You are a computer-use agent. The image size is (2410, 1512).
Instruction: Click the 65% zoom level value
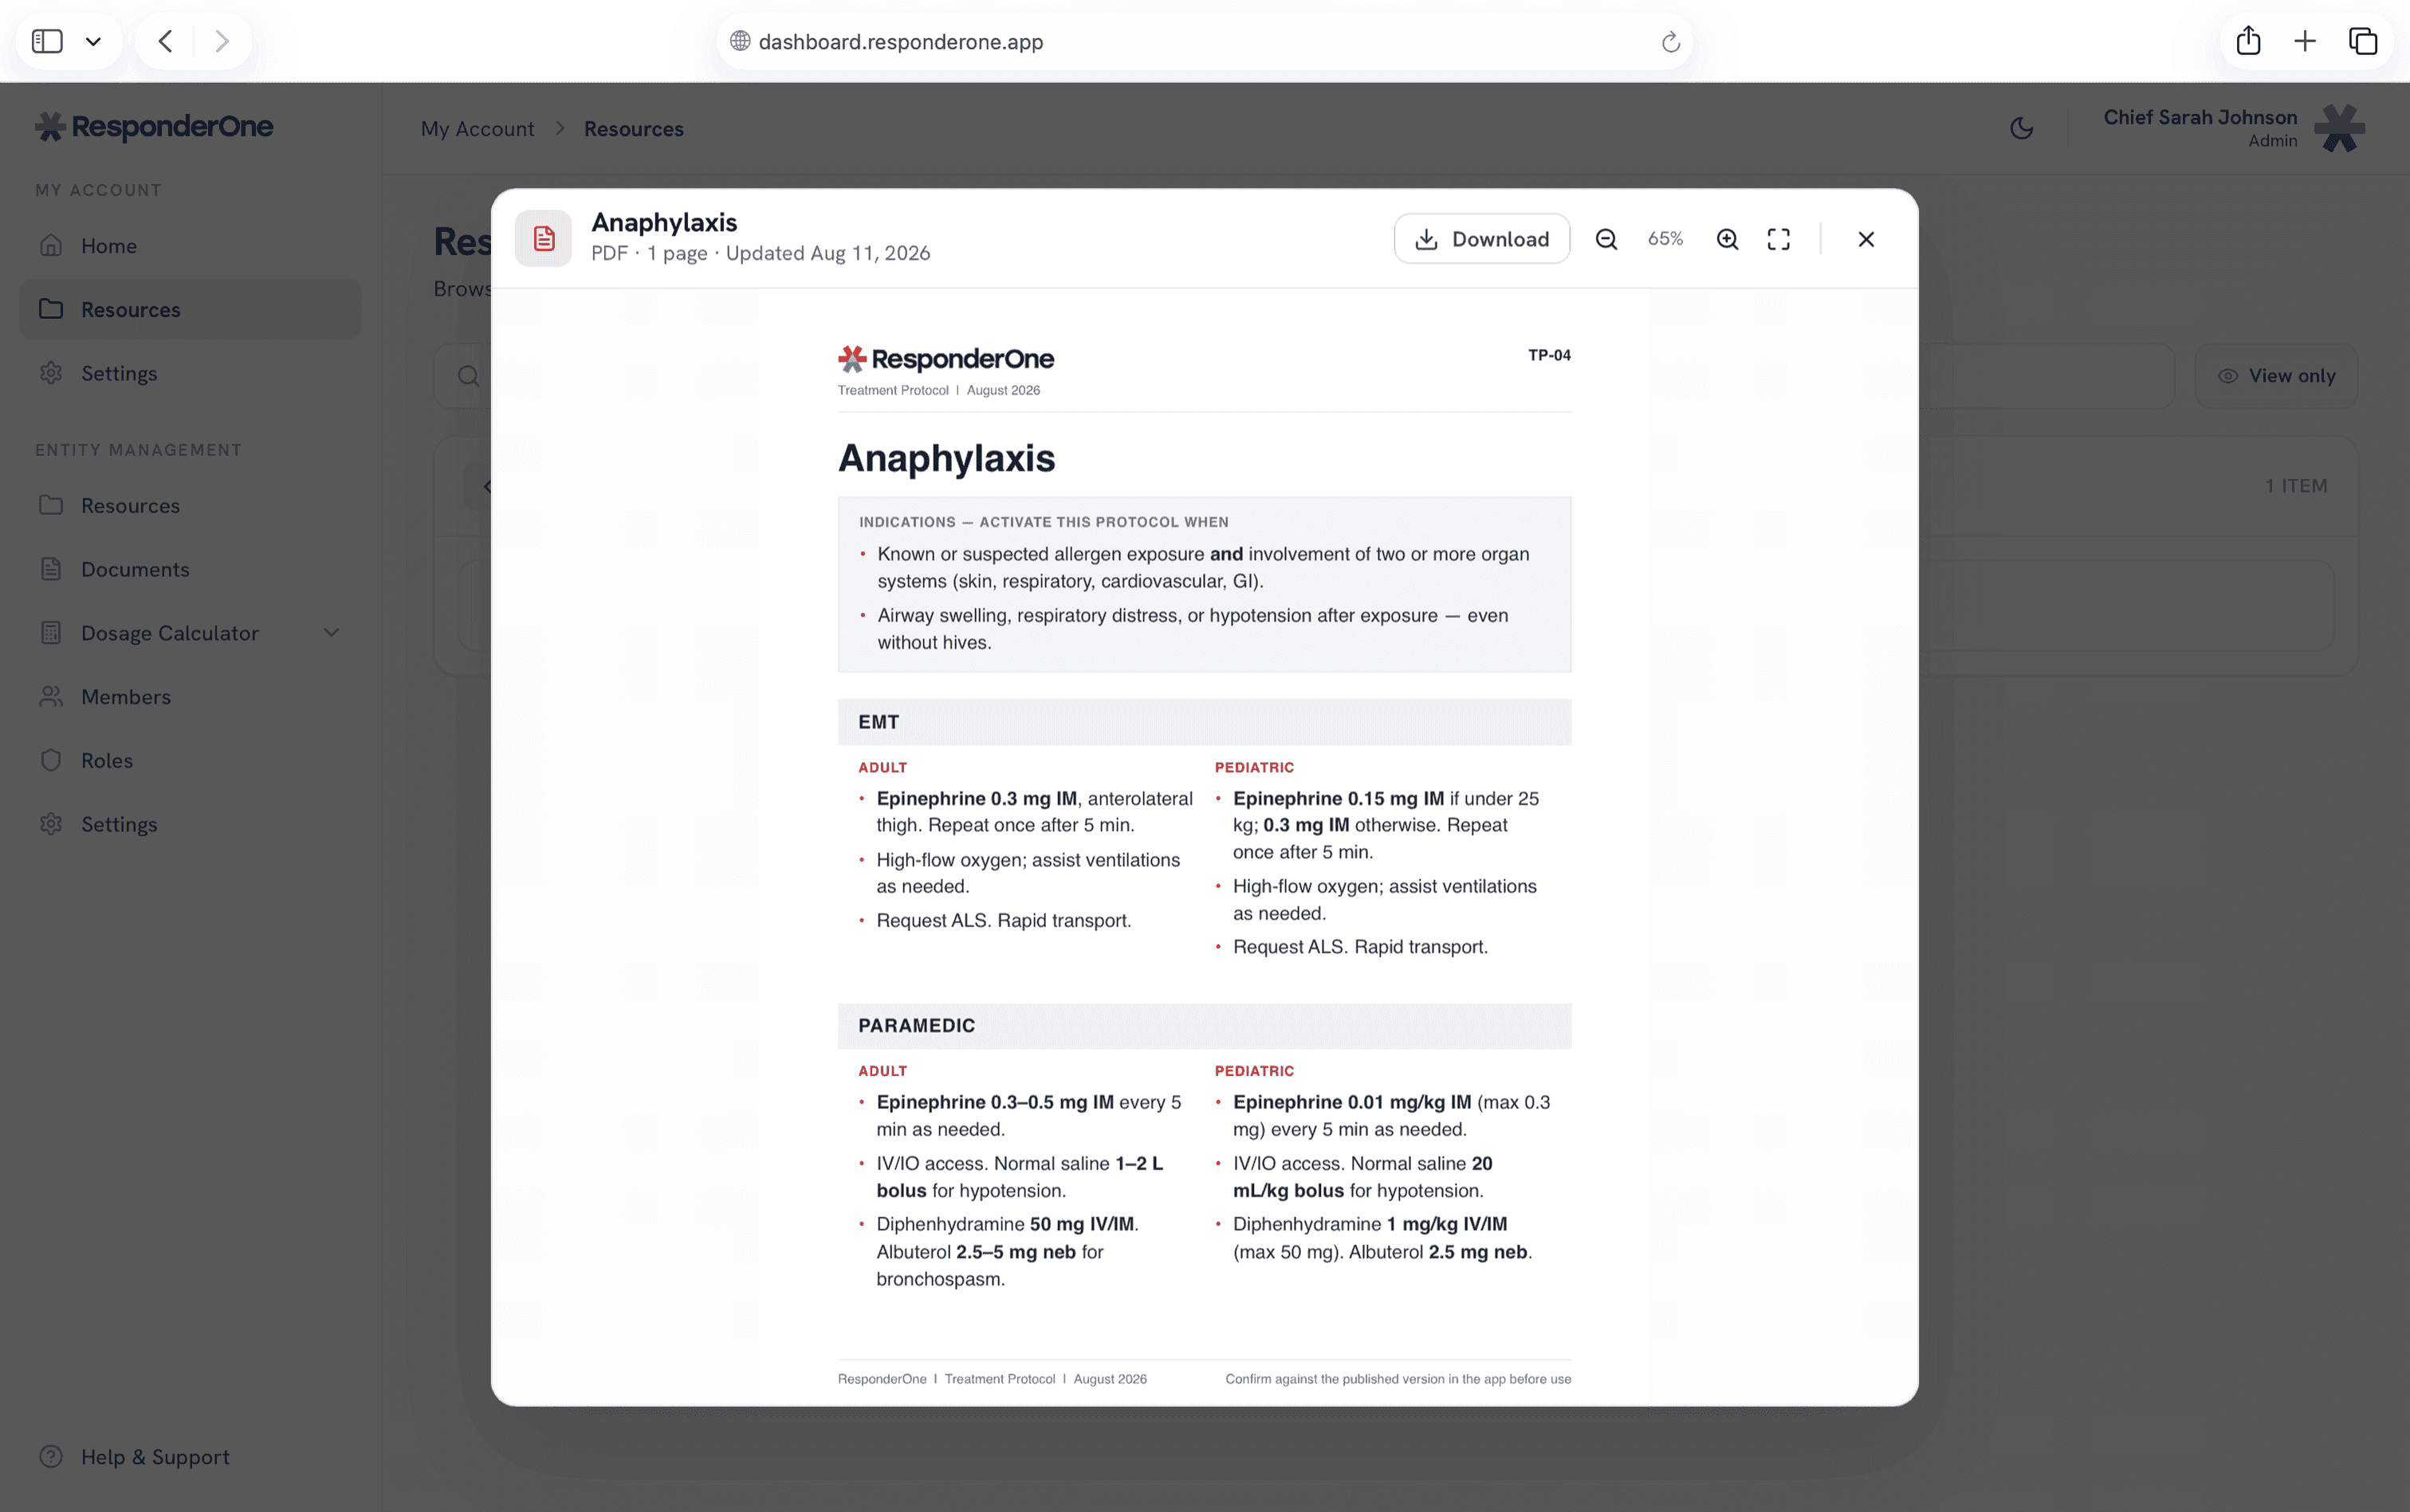tap(1666, 239)
